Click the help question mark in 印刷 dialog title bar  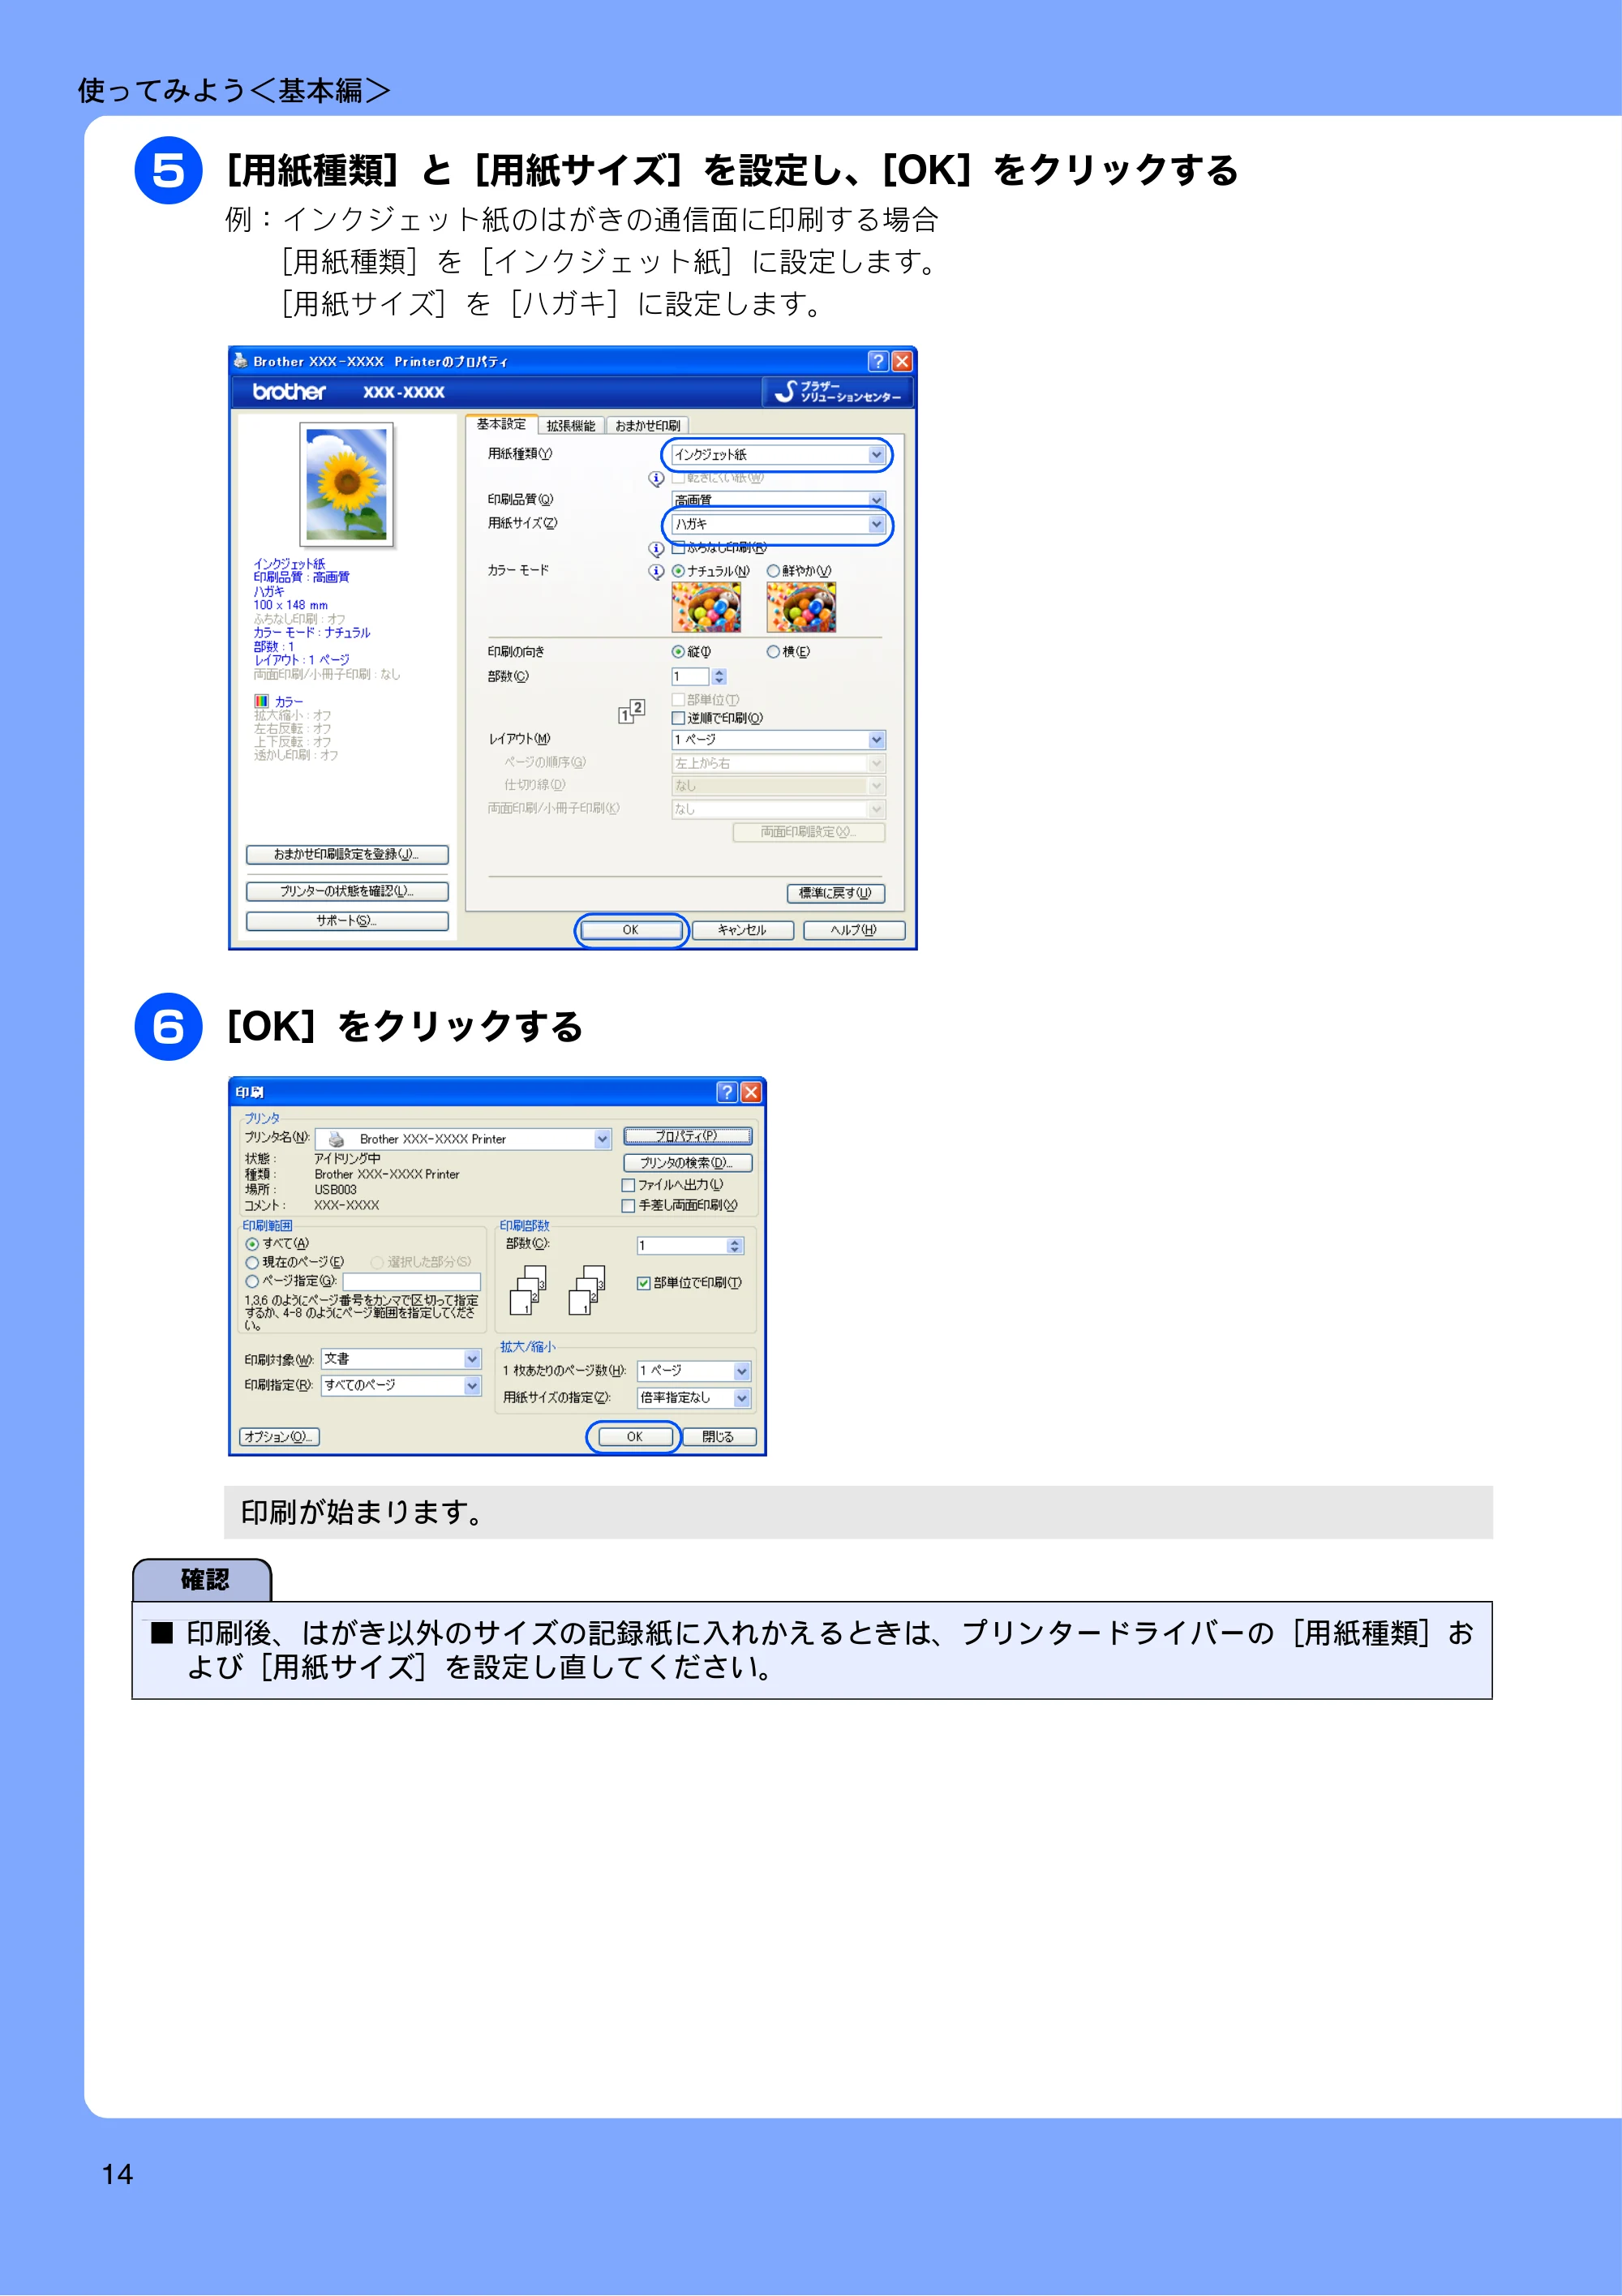pyautogui.click(x=727, y=1092)
